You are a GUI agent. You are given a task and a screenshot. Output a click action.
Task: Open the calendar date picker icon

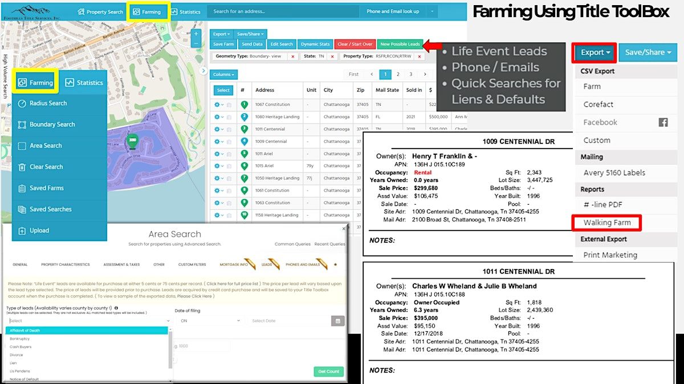pos(338,321)
